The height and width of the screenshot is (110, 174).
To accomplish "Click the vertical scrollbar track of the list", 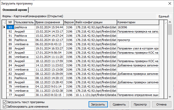I will (x=170, y=66).
